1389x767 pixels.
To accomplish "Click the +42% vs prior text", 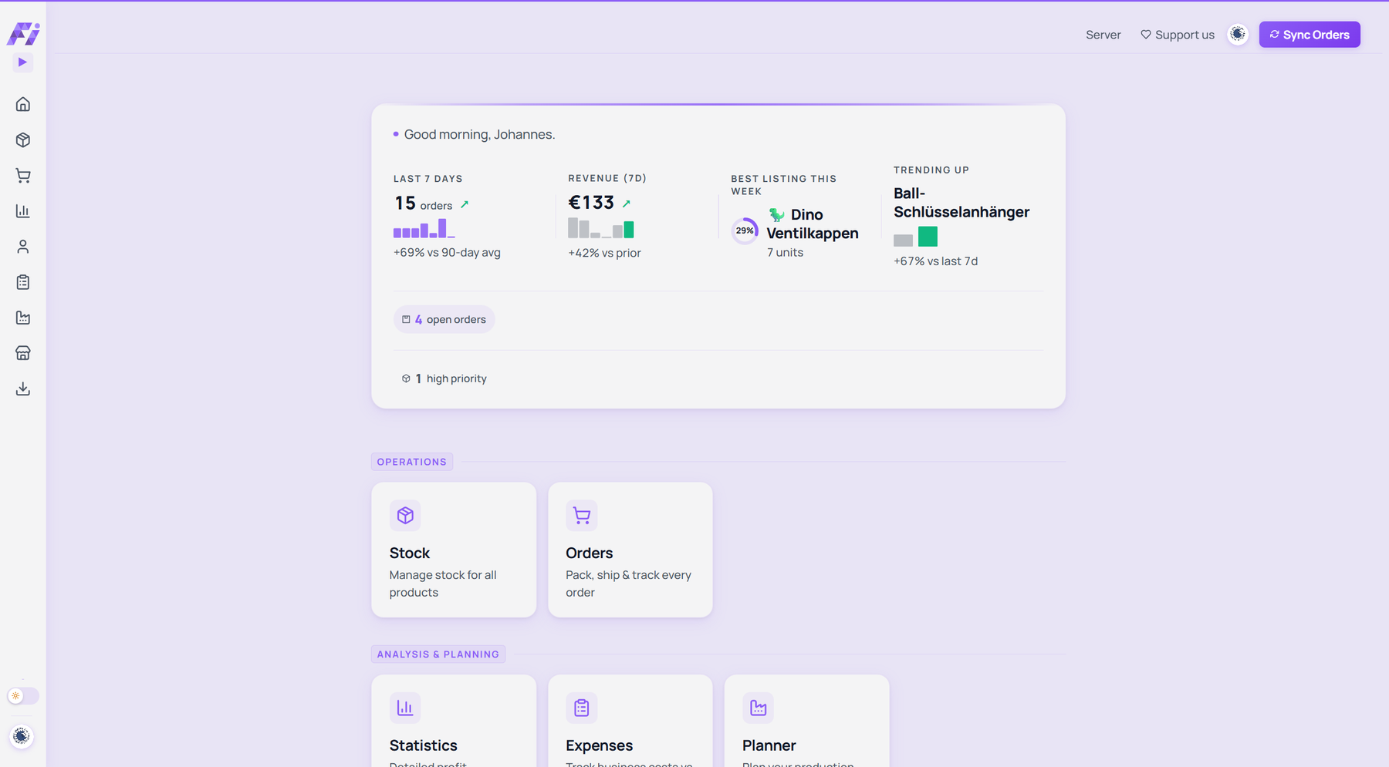I will coord(604,253).
